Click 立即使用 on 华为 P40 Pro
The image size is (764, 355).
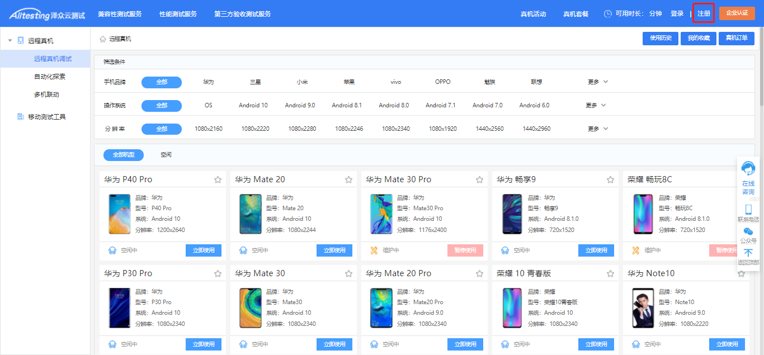coord(204,250)
